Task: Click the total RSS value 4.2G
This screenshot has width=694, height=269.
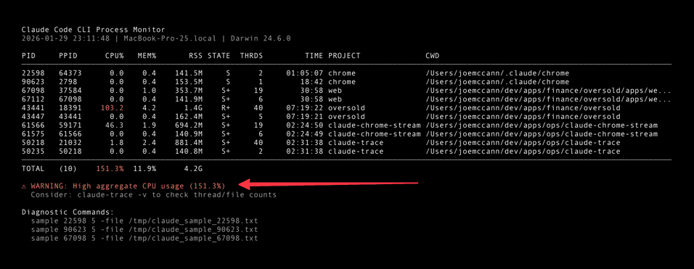Action: point(193,169)
